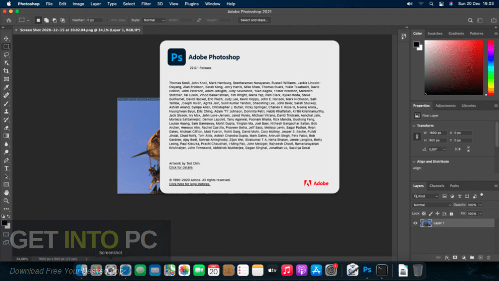Screen dimensions: 499x281
Task: Select the Clone Stamp tool
Action: click(x=6, y=112)
